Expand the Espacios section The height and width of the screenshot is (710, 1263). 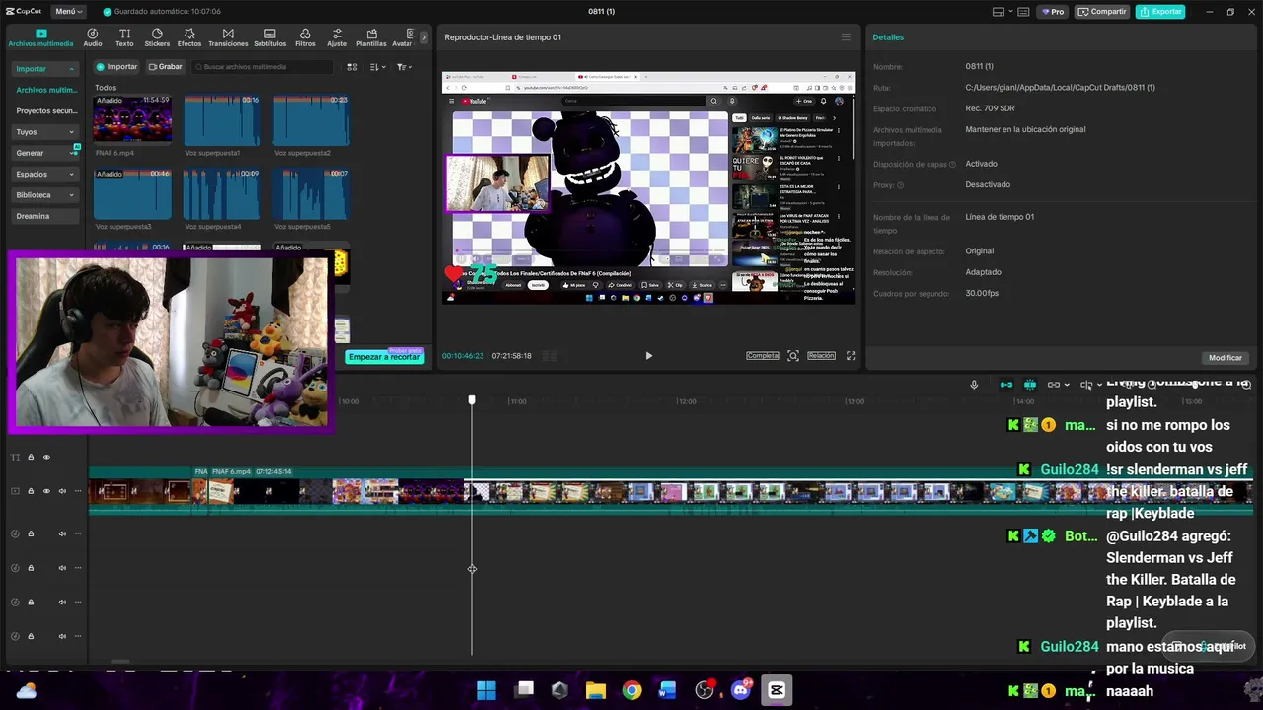coord(45,174)
